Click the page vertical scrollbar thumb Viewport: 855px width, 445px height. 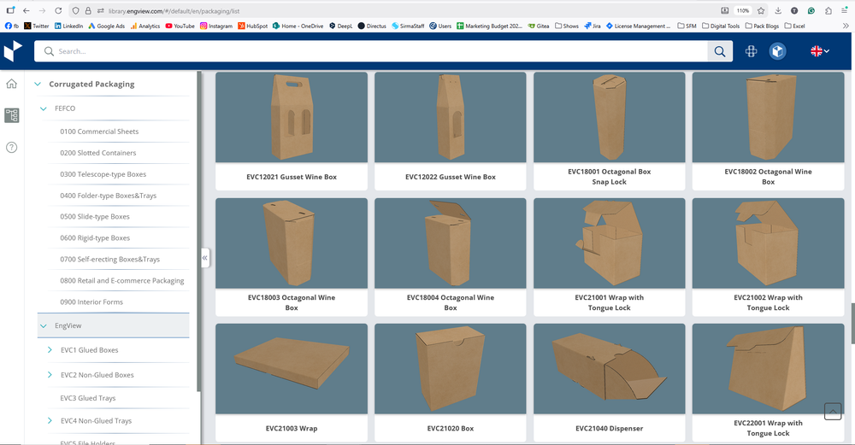coord(852,324)
